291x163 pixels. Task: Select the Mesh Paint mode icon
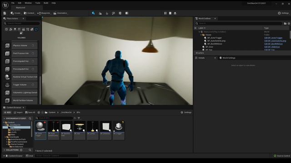114,13
